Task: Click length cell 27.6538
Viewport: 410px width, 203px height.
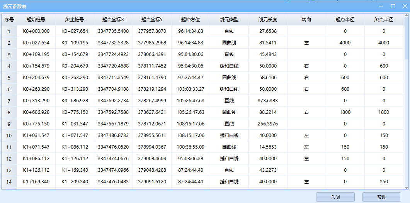Action: (x=268, y=31)
